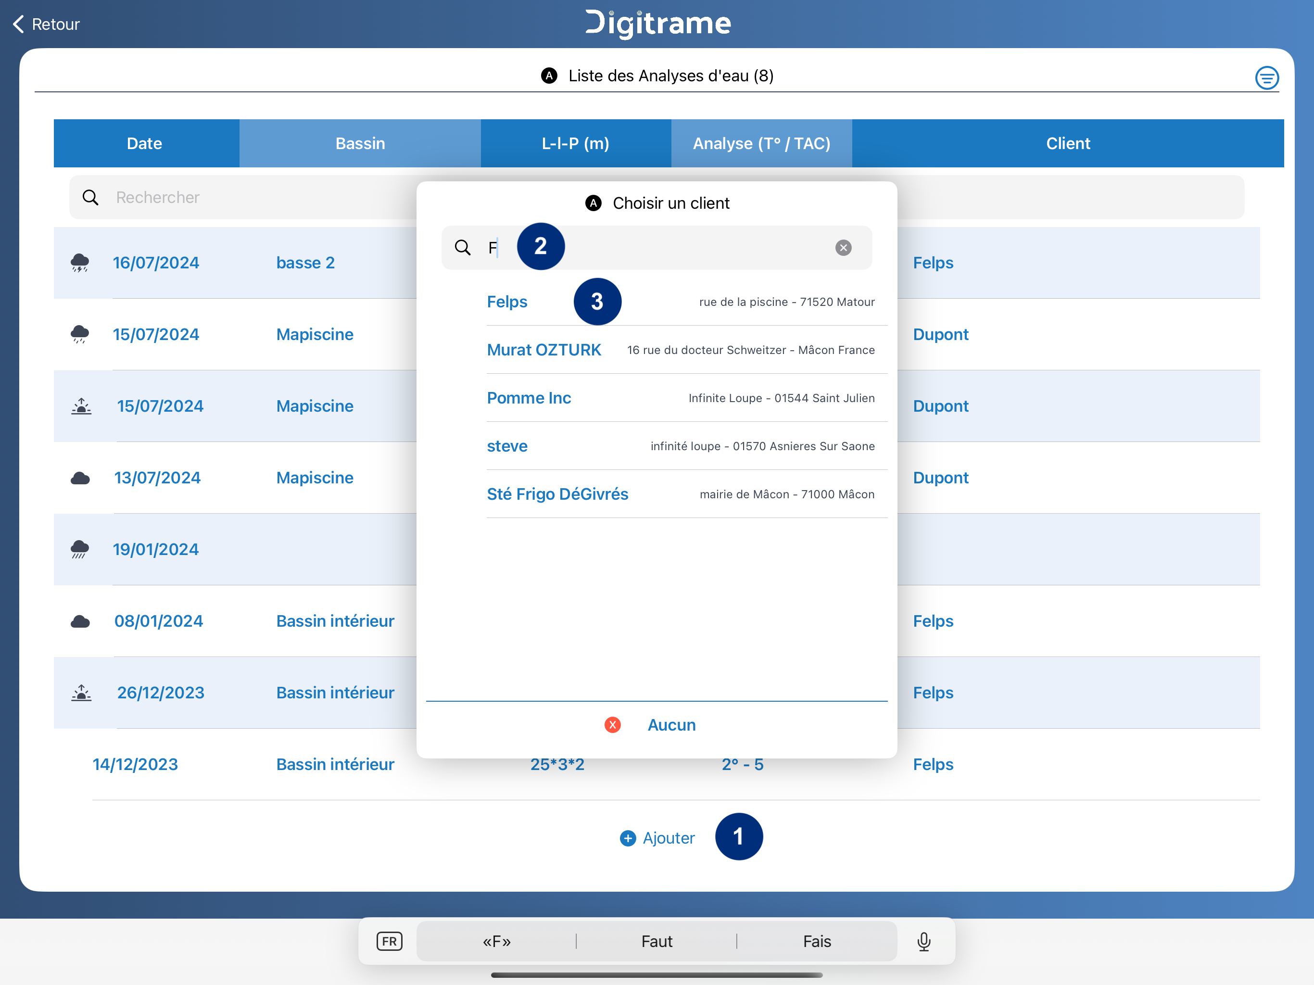Click client Felps in the 14/12/2023 row

933,765
